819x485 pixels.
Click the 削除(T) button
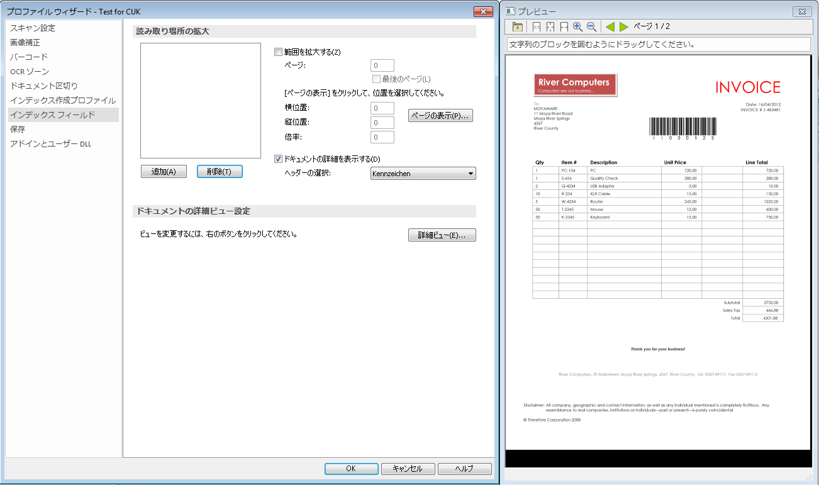coord(220,172)
